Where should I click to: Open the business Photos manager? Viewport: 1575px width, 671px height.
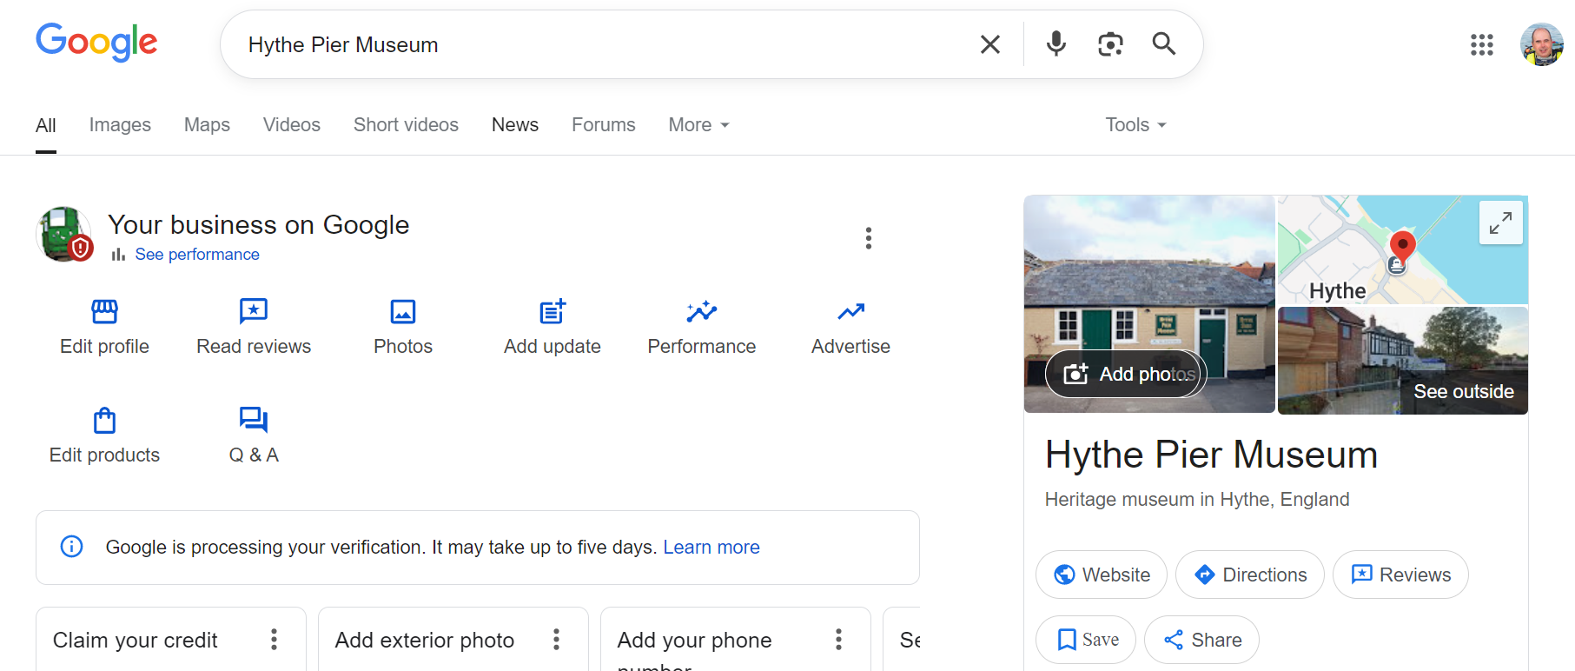click(403, 328)
